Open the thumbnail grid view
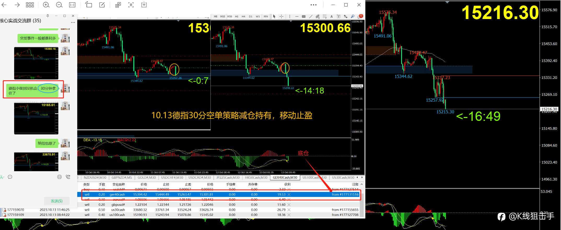Image resolution: width=561 pixels, height=230 pixels. click(30, 5)
